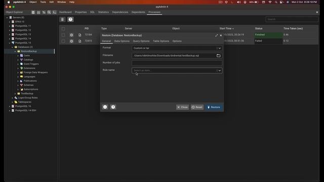Expand the Schemas node
Screen dimensions: 324x182
point(18,85)
